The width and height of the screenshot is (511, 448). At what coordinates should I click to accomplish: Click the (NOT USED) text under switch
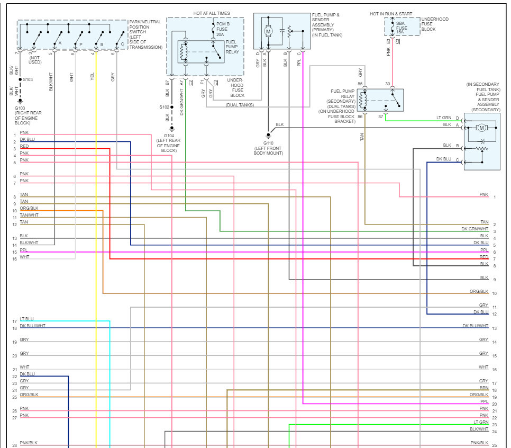[x=35, y=60]
